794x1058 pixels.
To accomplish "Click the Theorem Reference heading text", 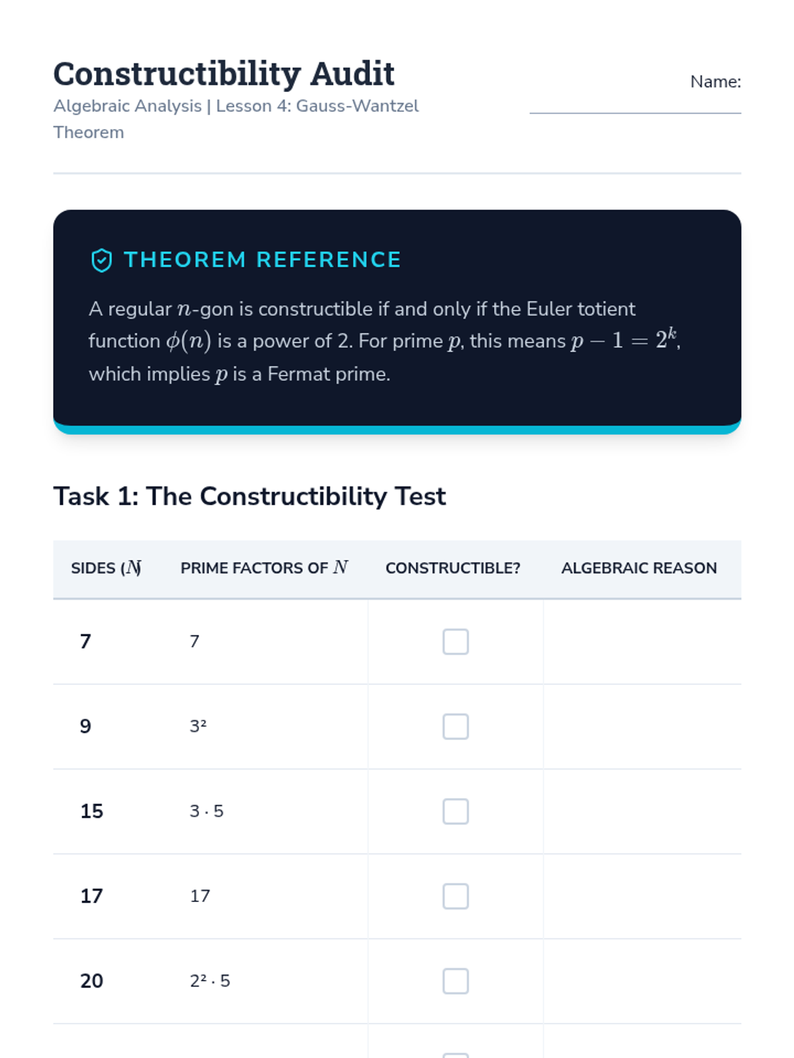I will coord(262,260).
